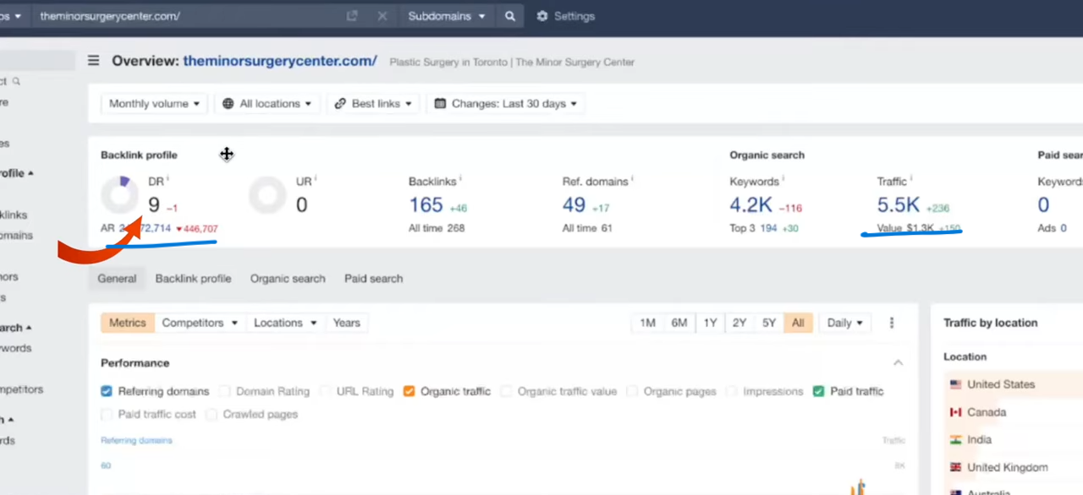This screenshot has width=1083, height=495.
Task: Switch to the Backlink profile tab
Action: click(193, 279)
